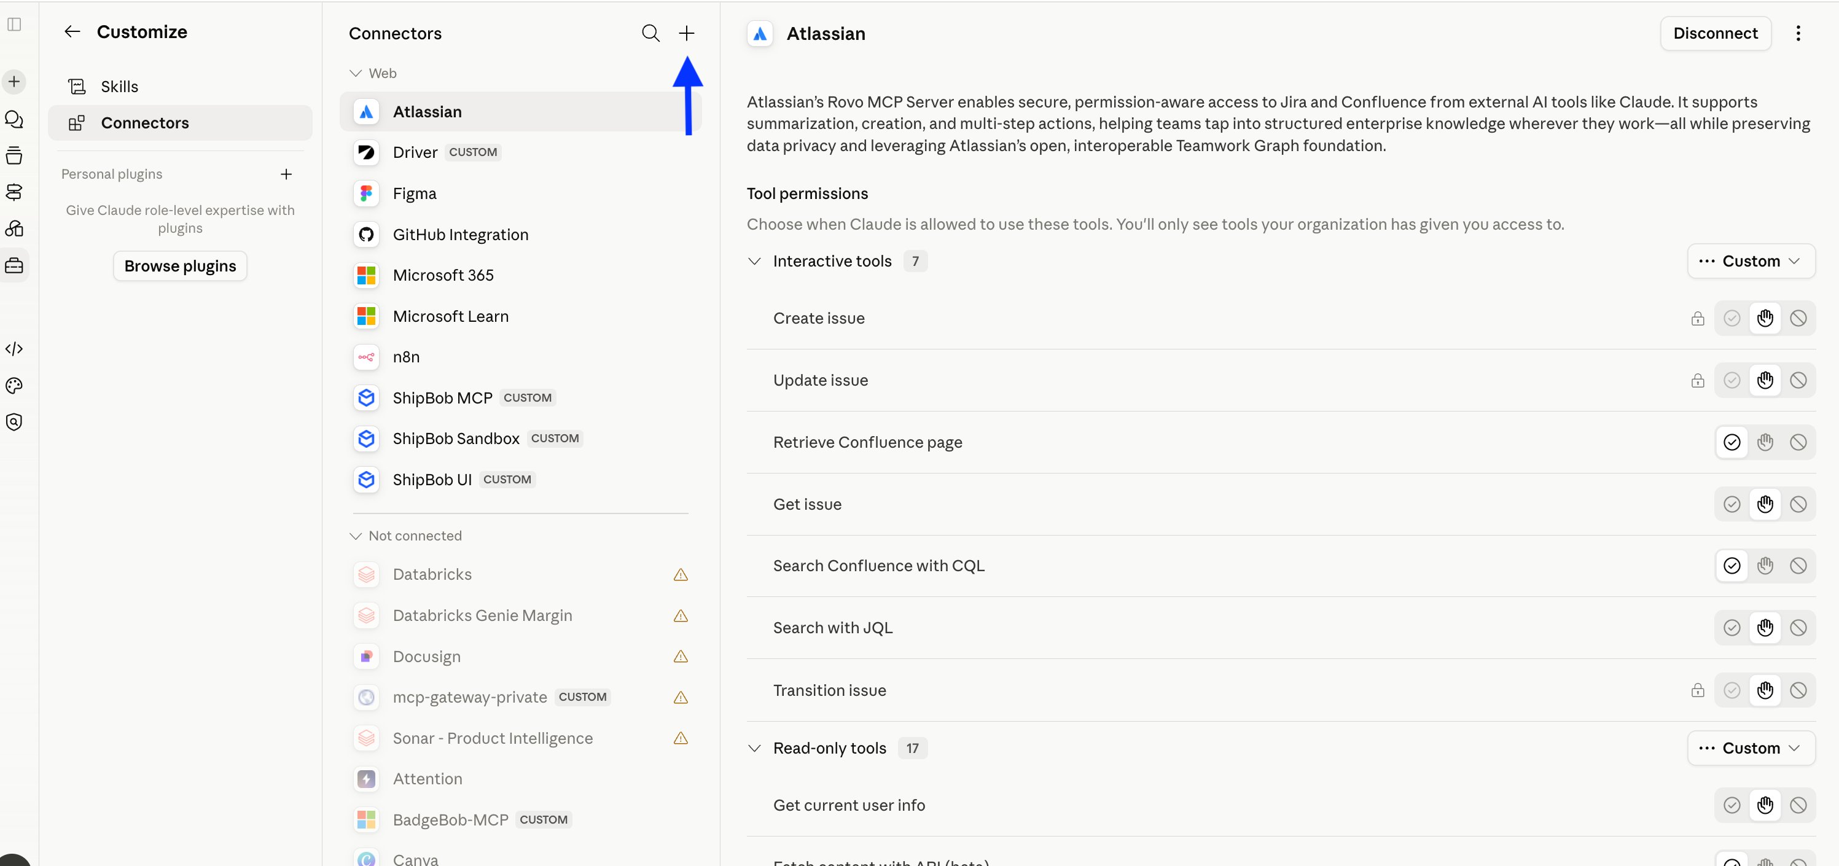Click the n8n connector logo
This screenshot has width=1839, height=866.
coord(366,357)
